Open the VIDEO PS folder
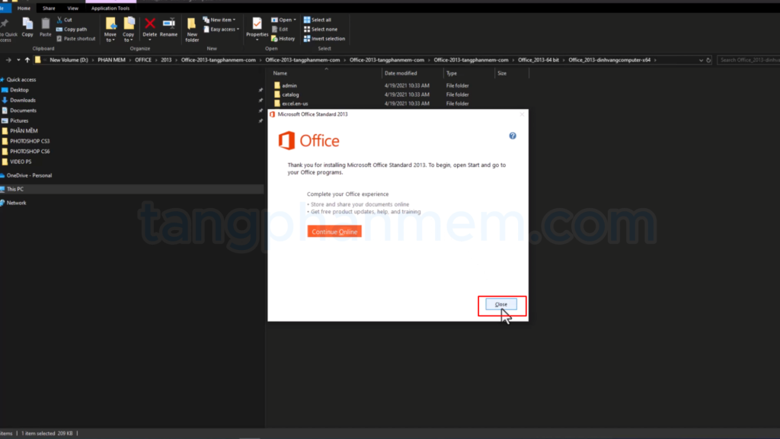Image resolution: width=780 pixels, height=439 pixels. point(21,162)
